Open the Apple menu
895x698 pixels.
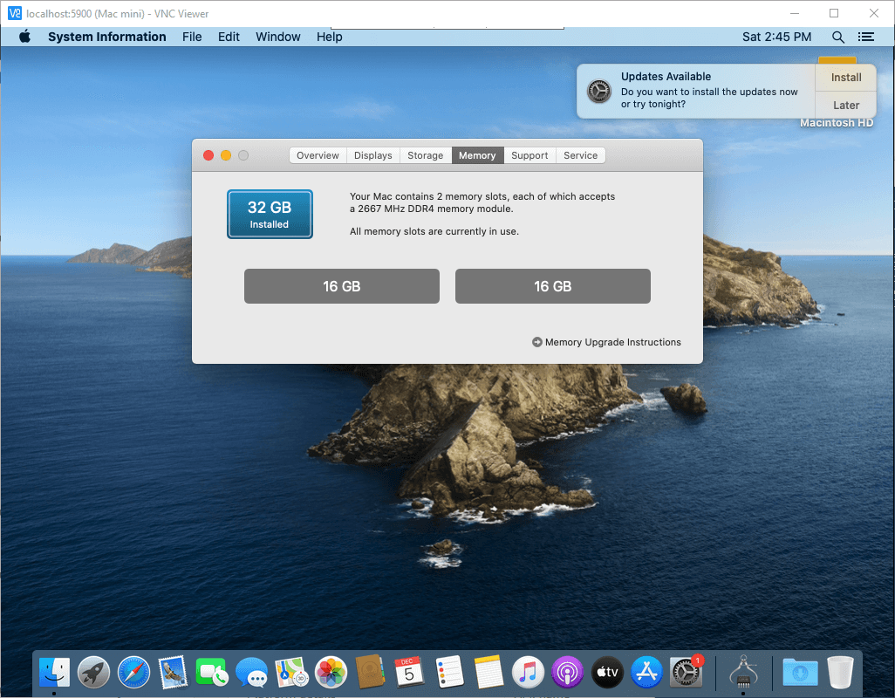click(24, 37)
